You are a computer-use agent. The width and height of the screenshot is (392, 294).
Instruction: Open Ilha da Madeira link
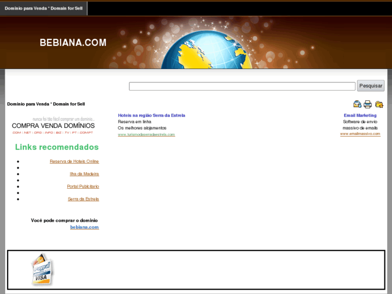point(84,174)
